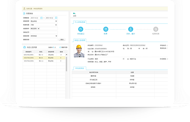
Task: Refresh the personnel list with refresh icon
Action: (x=60, y=47)
